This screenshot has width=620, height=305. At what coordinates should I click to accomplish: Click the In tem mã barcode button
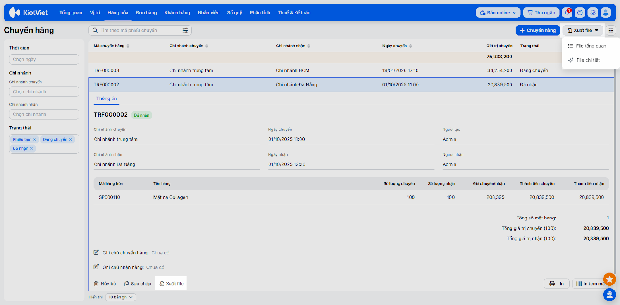pos(590,284)
